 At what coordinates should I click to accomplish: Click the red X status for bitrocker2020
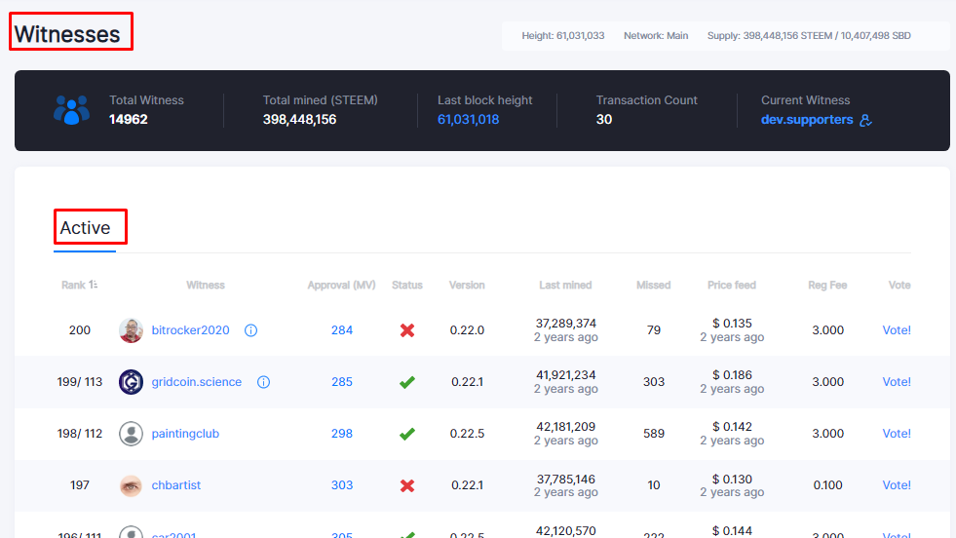(x=407, y=330)
